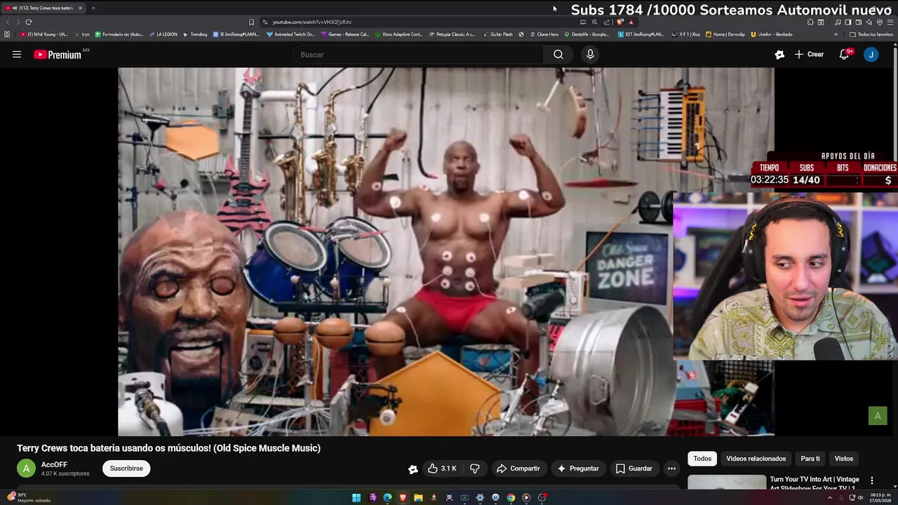This screenshot has height=505, width=898.
Task: Open the Trending bookmark
Action: (x=195, y=34)
